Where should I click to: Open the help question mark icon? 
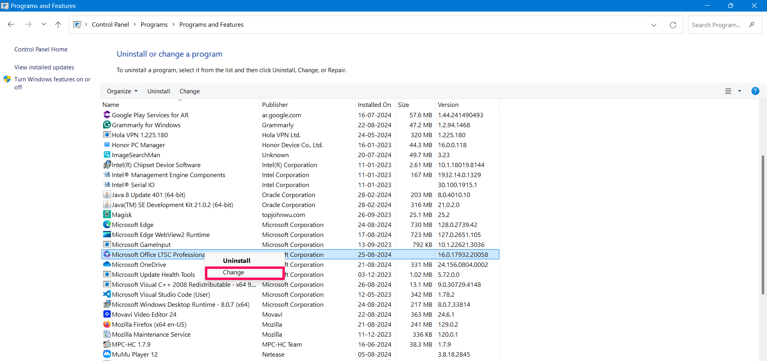(x=755, y=91)
